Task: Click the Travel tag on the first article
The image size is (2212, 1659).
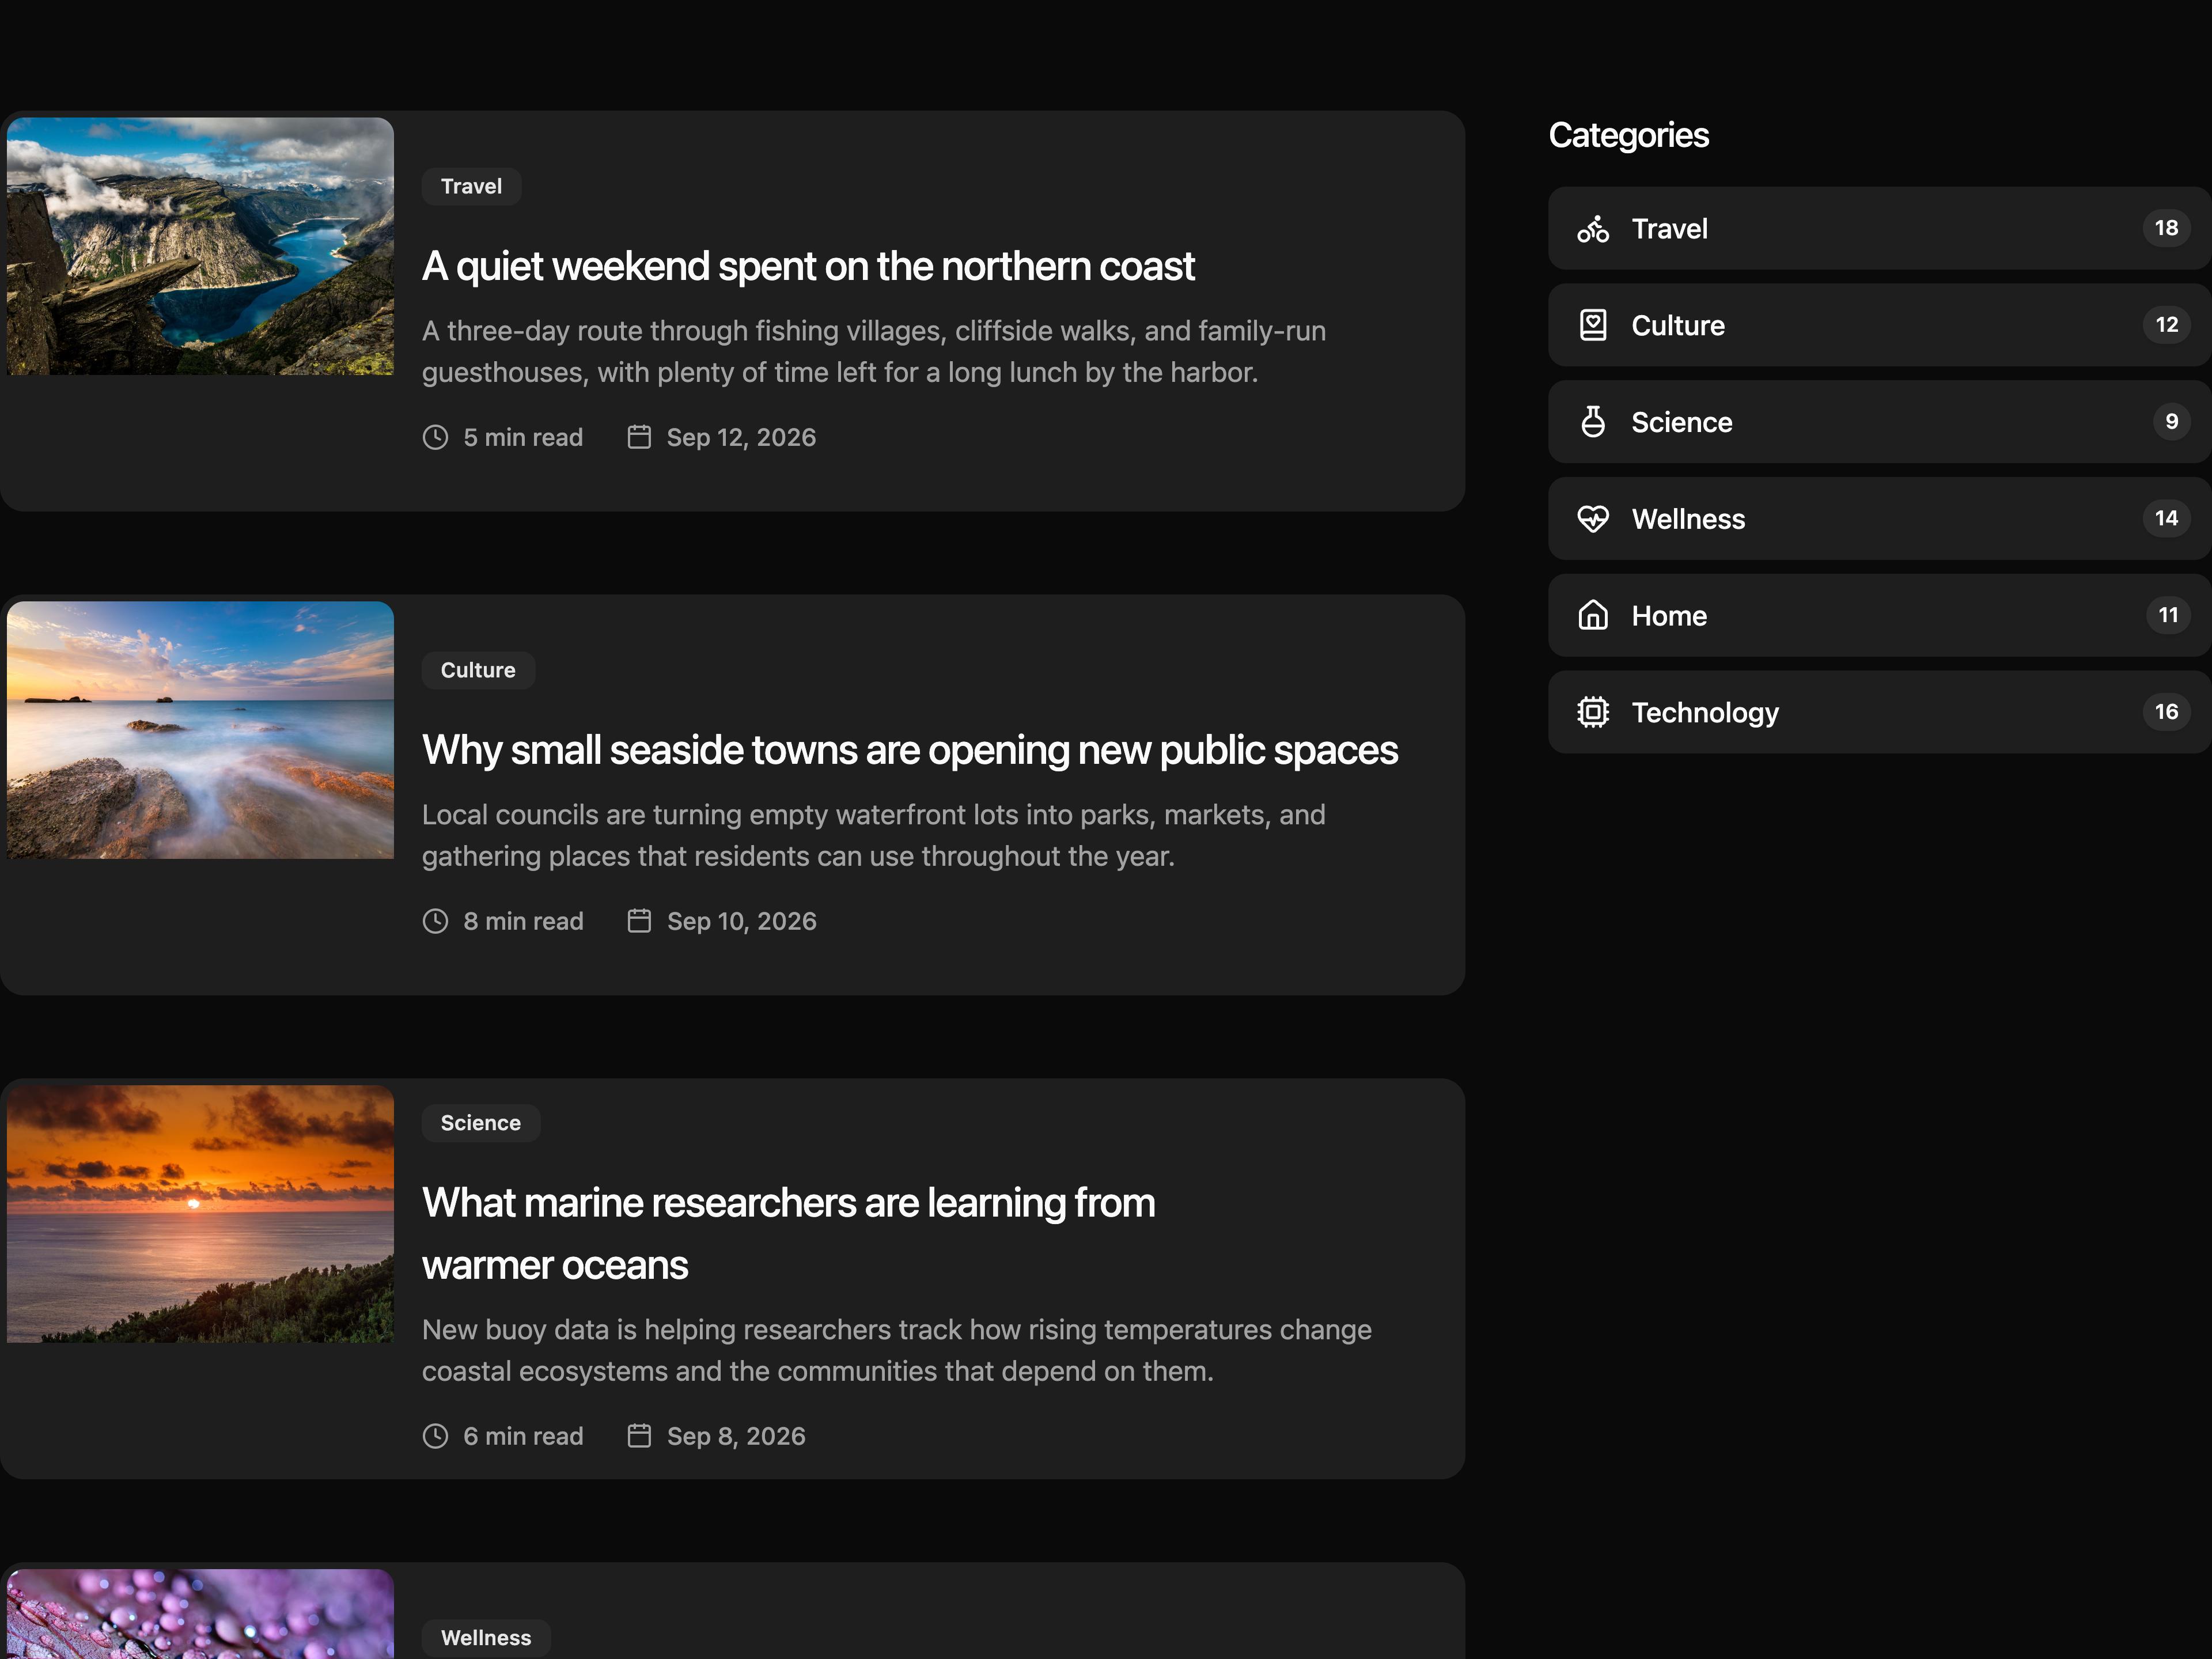Action: [471, 187]
